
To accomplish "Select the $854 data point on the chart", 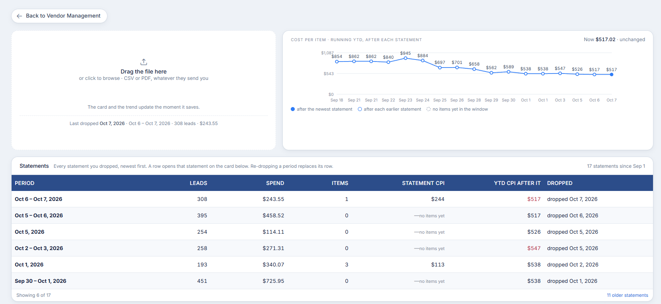I will [x=337, y=62].
